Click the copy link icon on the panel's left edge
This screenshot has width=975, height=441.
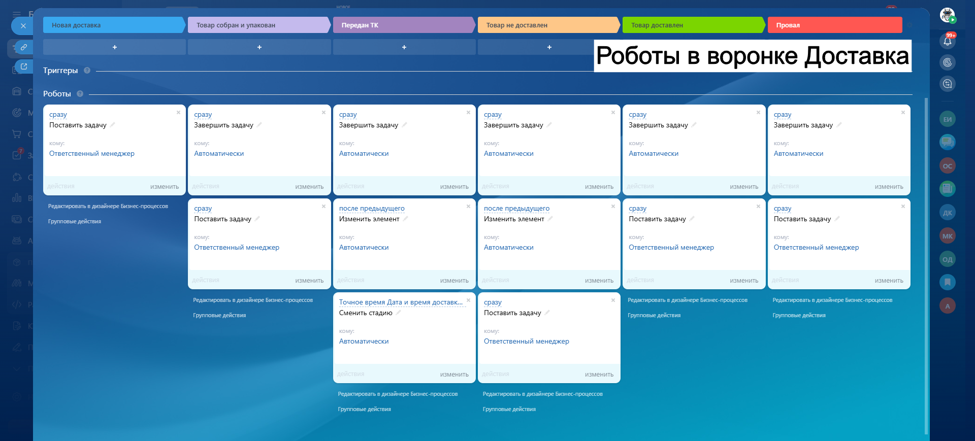click(23, 47)
